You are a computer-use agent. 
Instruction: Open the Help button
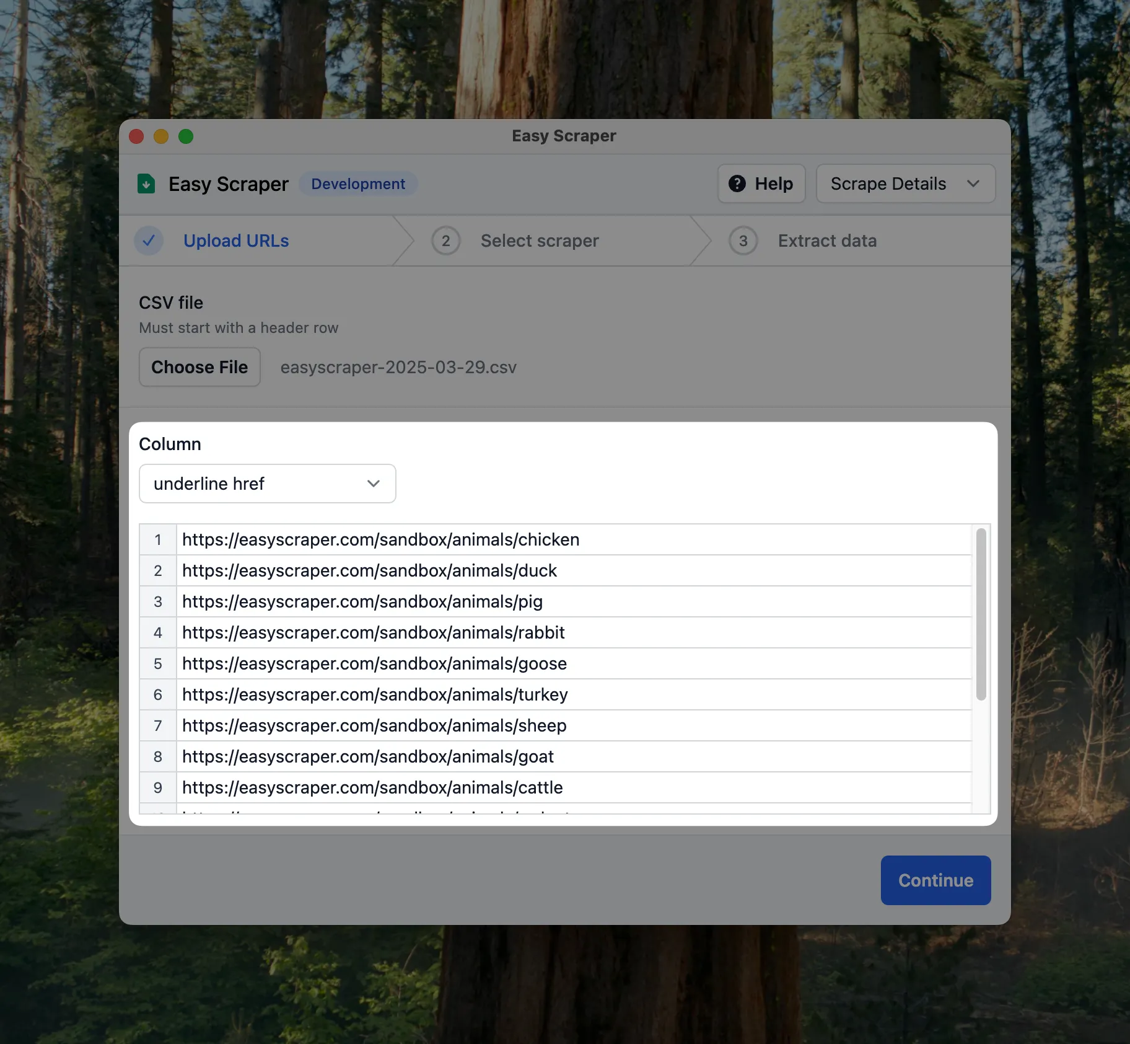click(761, 184)
